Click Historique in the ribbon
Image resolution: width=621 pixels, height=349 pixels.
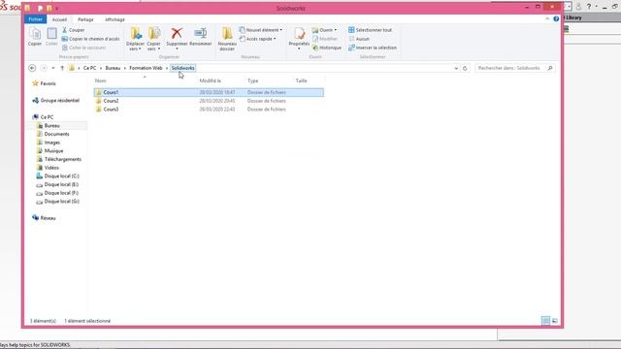tap(327, 48)
